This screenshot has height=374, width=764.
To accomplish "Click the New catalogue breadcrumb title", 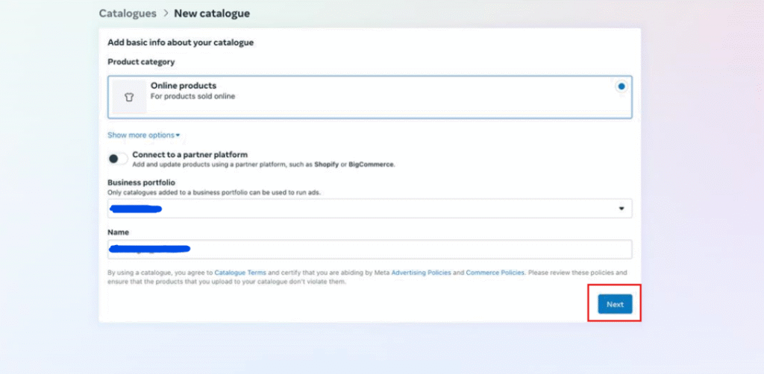I will (212, 13).
